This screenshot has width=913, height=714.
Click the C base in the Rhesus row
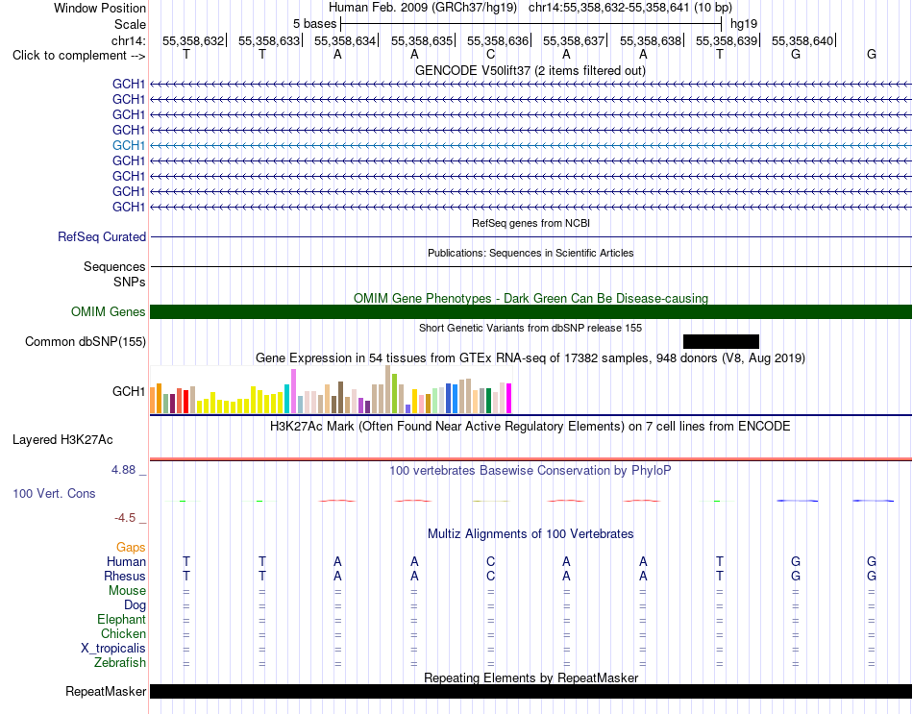coord(490,576)
